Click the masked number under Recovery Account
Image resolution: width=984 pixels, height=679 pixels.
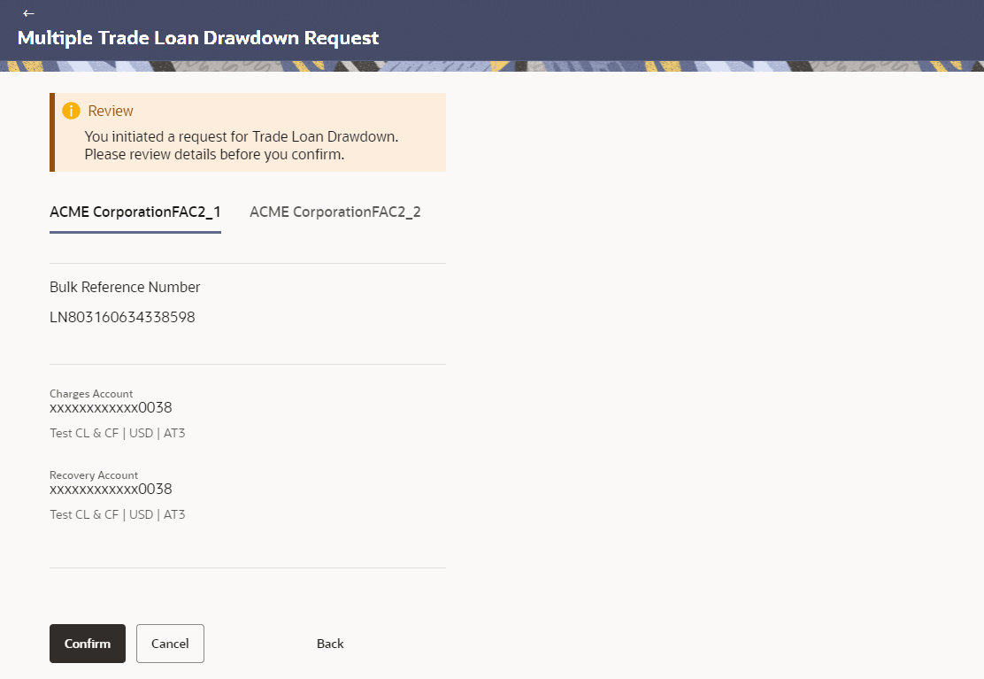pyautogui.click(x=111, y=489)
